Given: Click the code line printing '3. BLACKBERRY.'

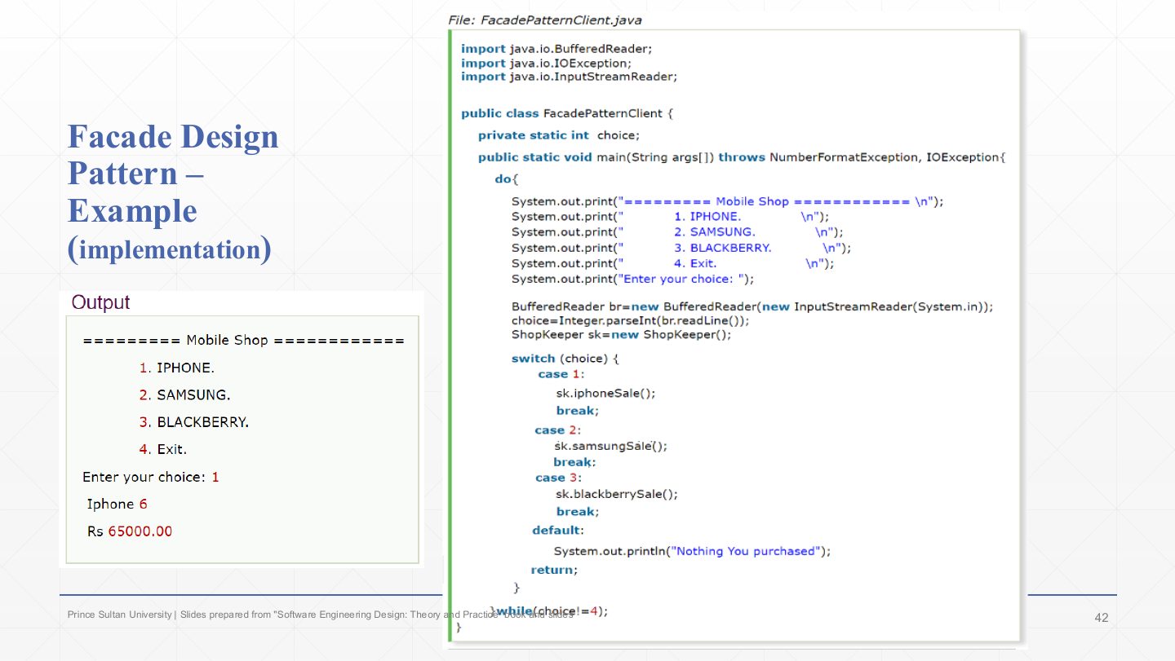Looking at the screenshot, I should click(x=681, y=248).
